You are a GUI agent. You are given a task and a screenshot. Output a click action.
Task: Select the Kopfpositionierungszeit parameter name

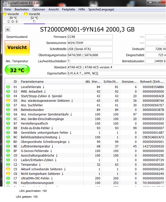37,183
